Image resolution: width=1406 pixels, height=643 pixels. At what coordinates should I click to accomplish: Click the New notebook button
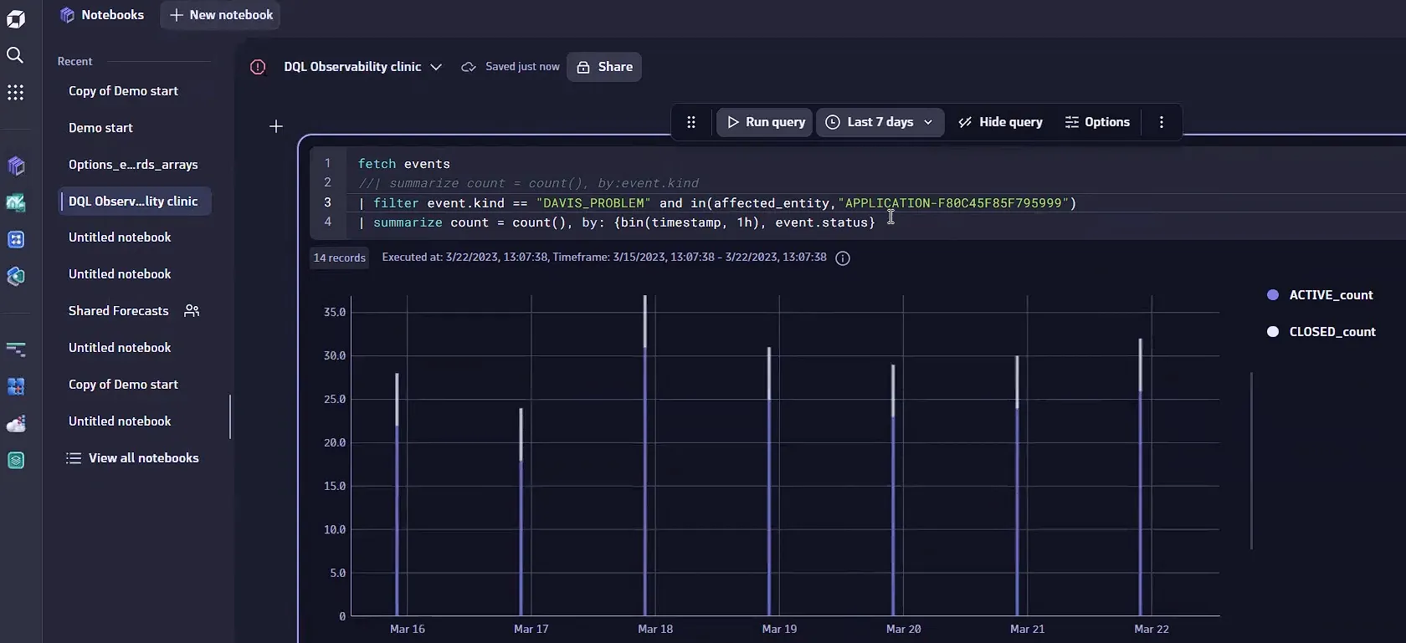coord(221,15)
